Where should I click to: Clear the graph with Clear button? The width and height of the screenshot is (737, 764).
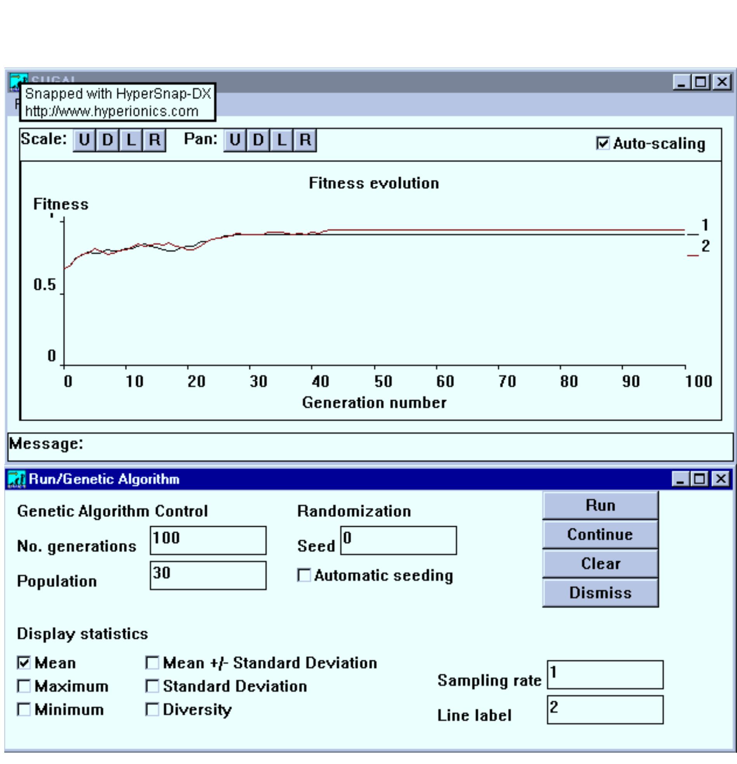pyautogui.click(x=600, y=563)
